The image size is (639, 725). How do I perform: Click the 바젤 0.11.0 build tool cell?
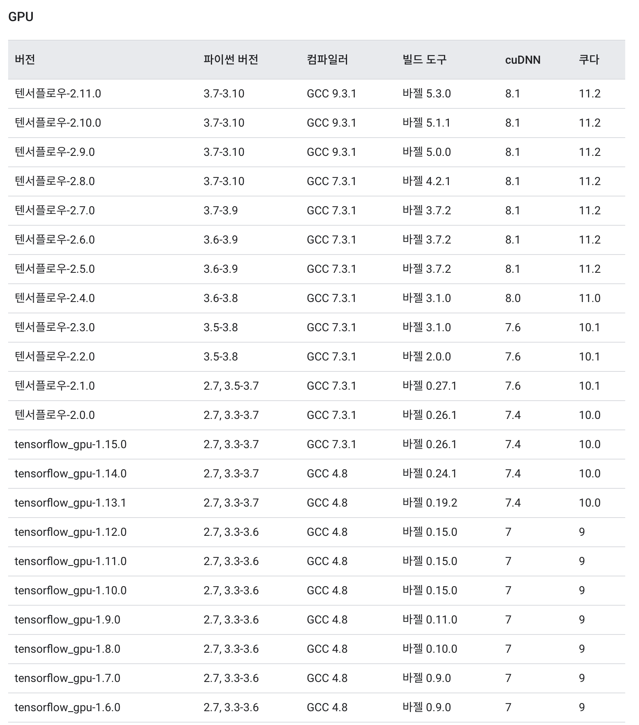430,620
